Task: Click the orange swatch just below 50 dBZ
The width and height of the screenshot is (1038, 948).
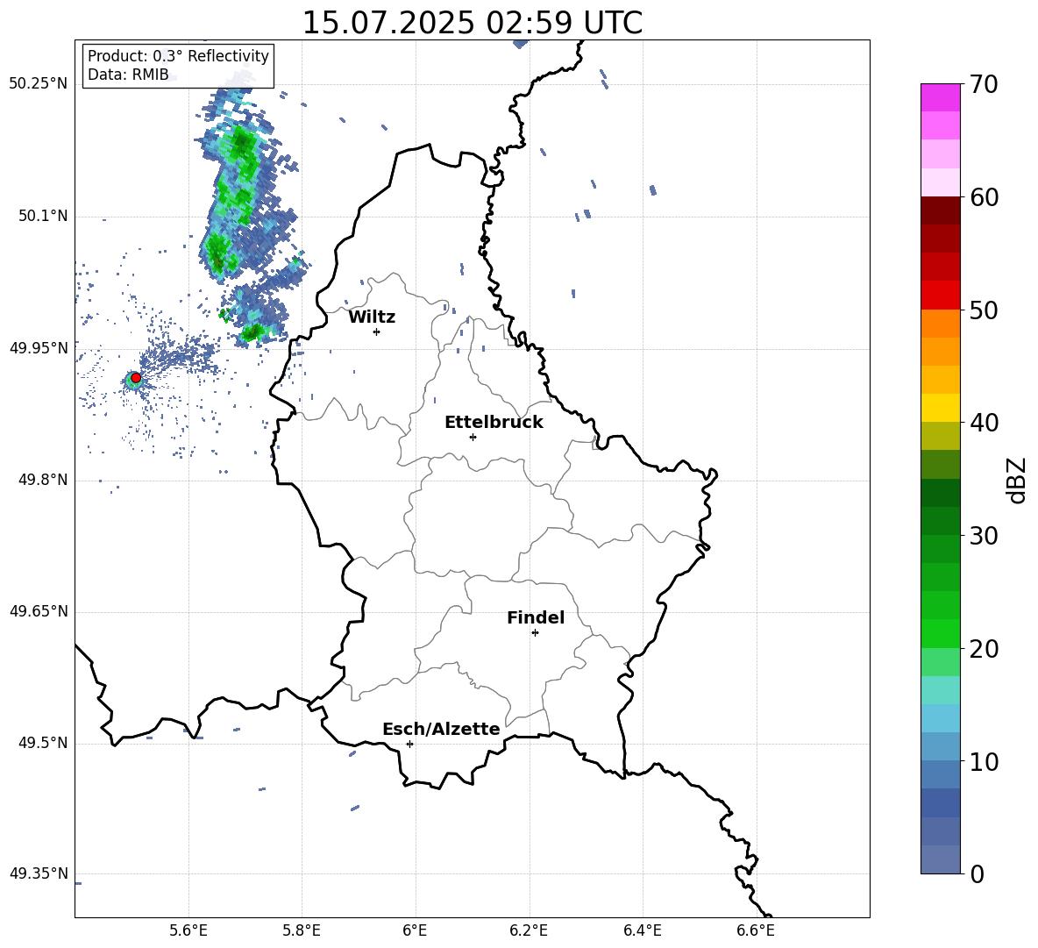Action: (940, 323)
